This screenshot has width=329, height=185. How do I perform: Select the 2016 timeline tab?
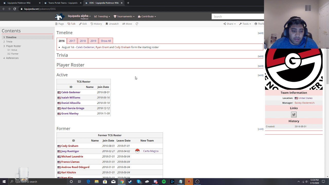[x=61, y=41]
